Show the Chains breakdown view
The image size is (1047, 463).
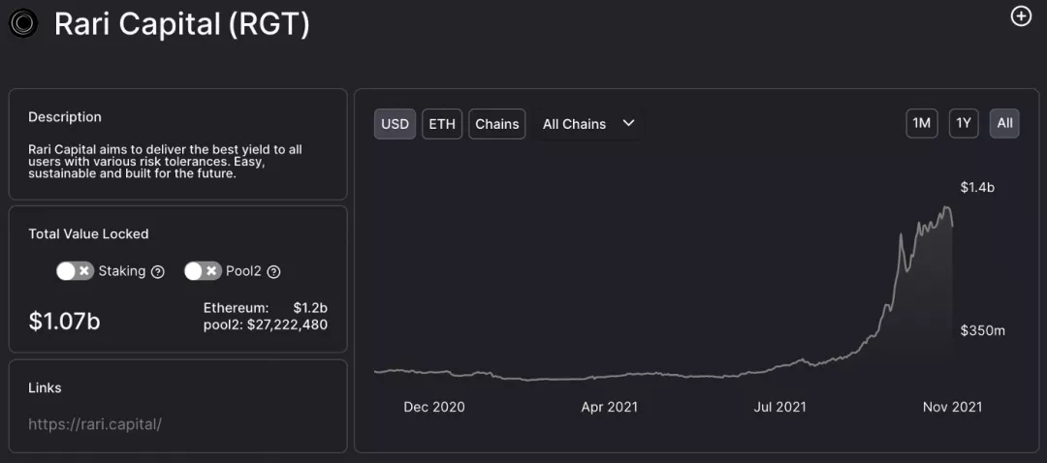coord(496,124)
